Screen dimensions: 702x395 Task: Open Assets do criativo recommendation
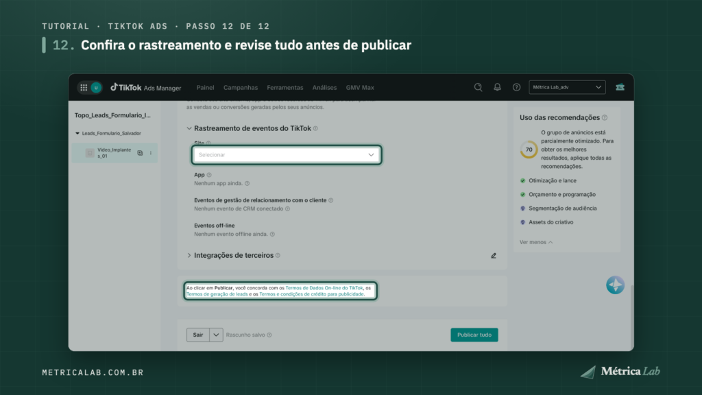pos(550,222)
